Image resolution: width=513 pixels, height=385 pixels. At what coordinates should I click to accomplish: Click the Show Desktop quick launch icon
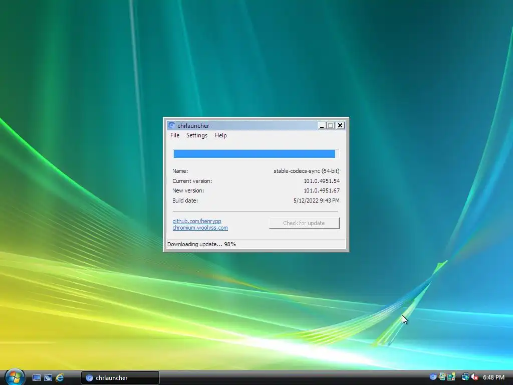click(37, 377)
